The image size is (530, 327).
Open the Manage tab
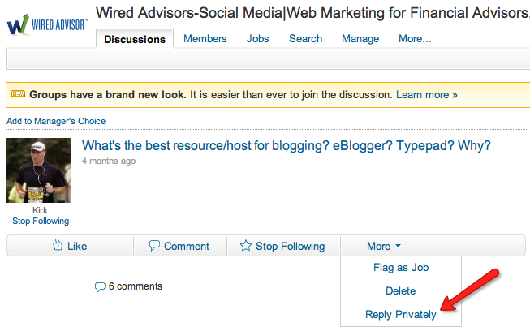[x=360, y=39]
